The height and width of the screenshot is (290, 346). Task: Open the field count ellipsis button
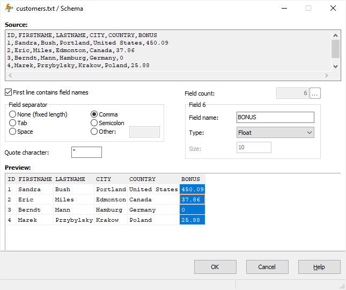point(315,93)
